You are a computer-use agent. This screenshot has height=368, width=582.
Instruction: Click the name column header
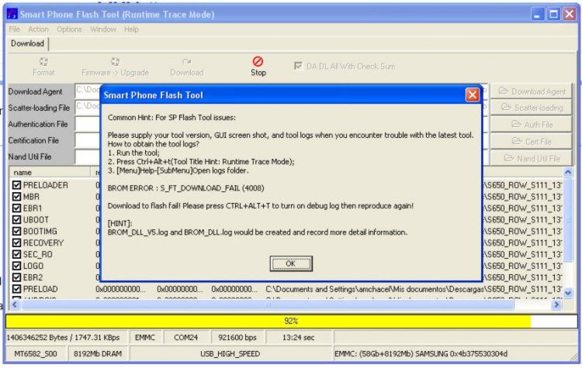tap(50, 172)
